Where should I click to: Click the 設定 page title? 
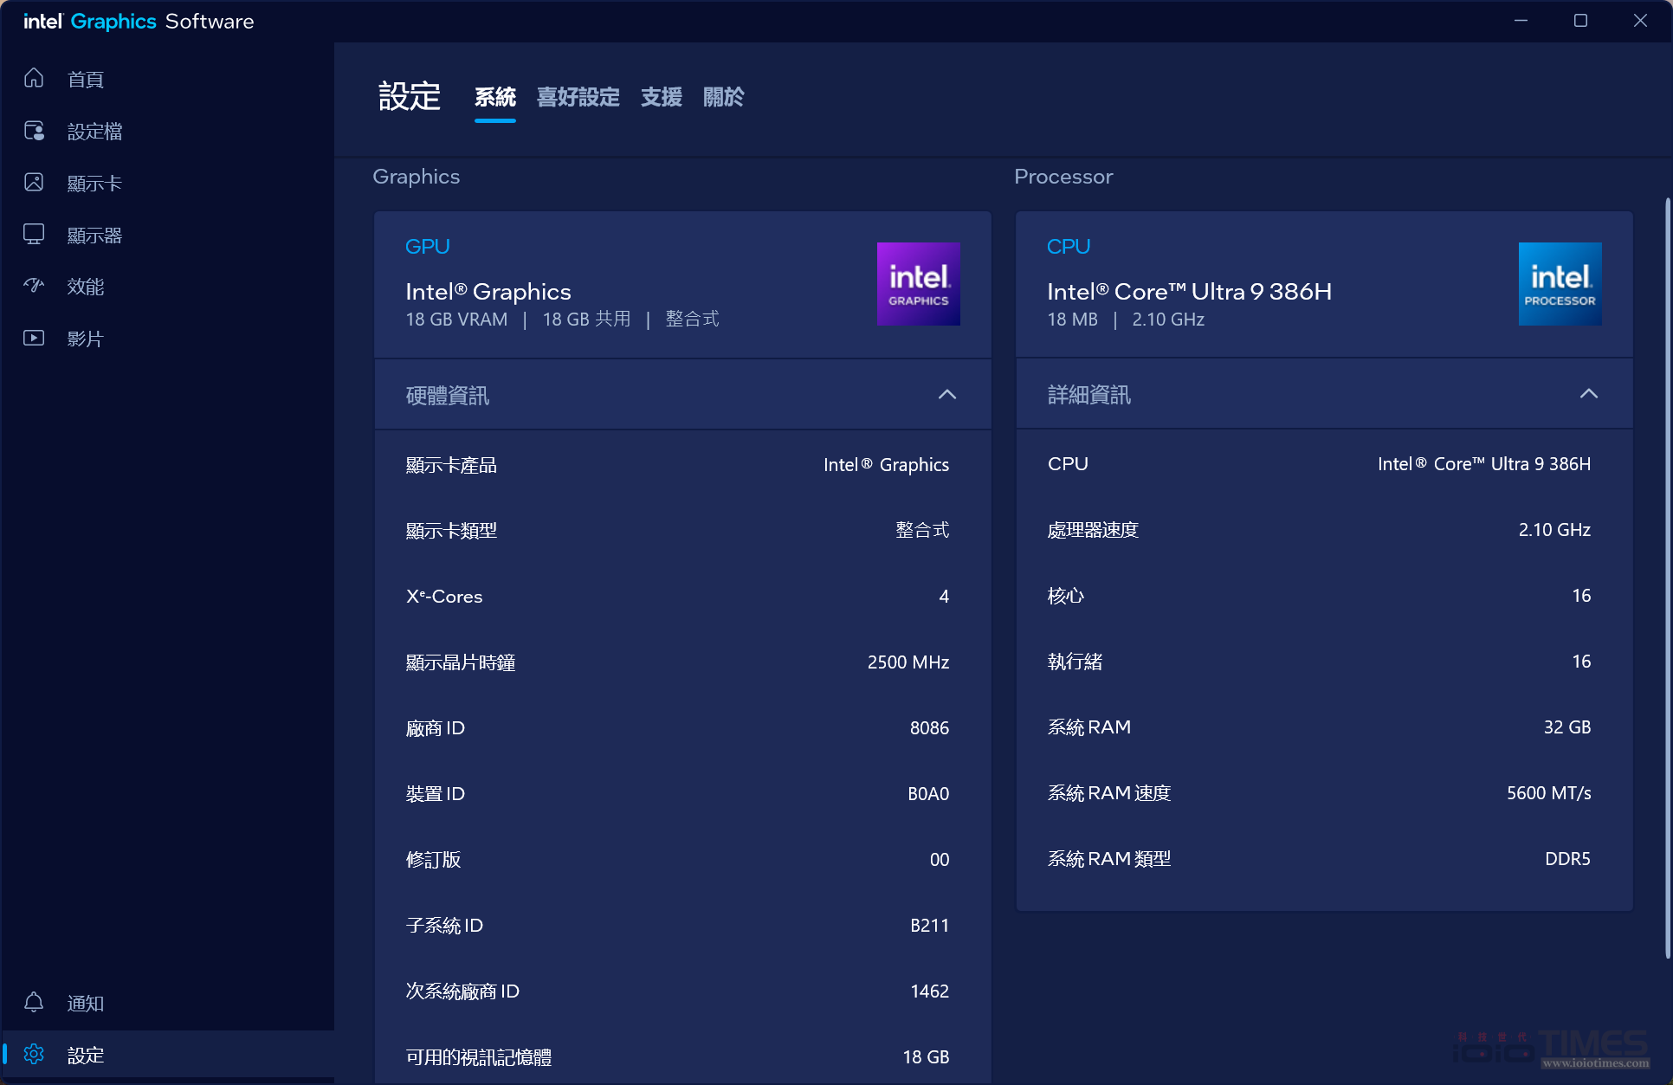coord(410,96)
